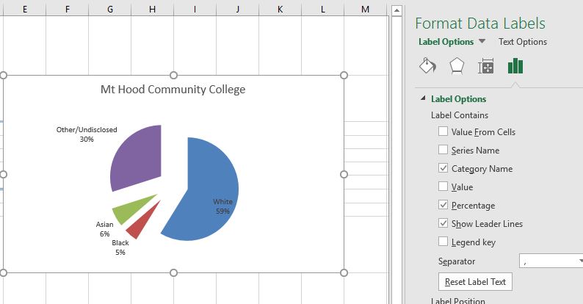583x304 pixels.
Task: Select column J header
Action: point(238,9)
